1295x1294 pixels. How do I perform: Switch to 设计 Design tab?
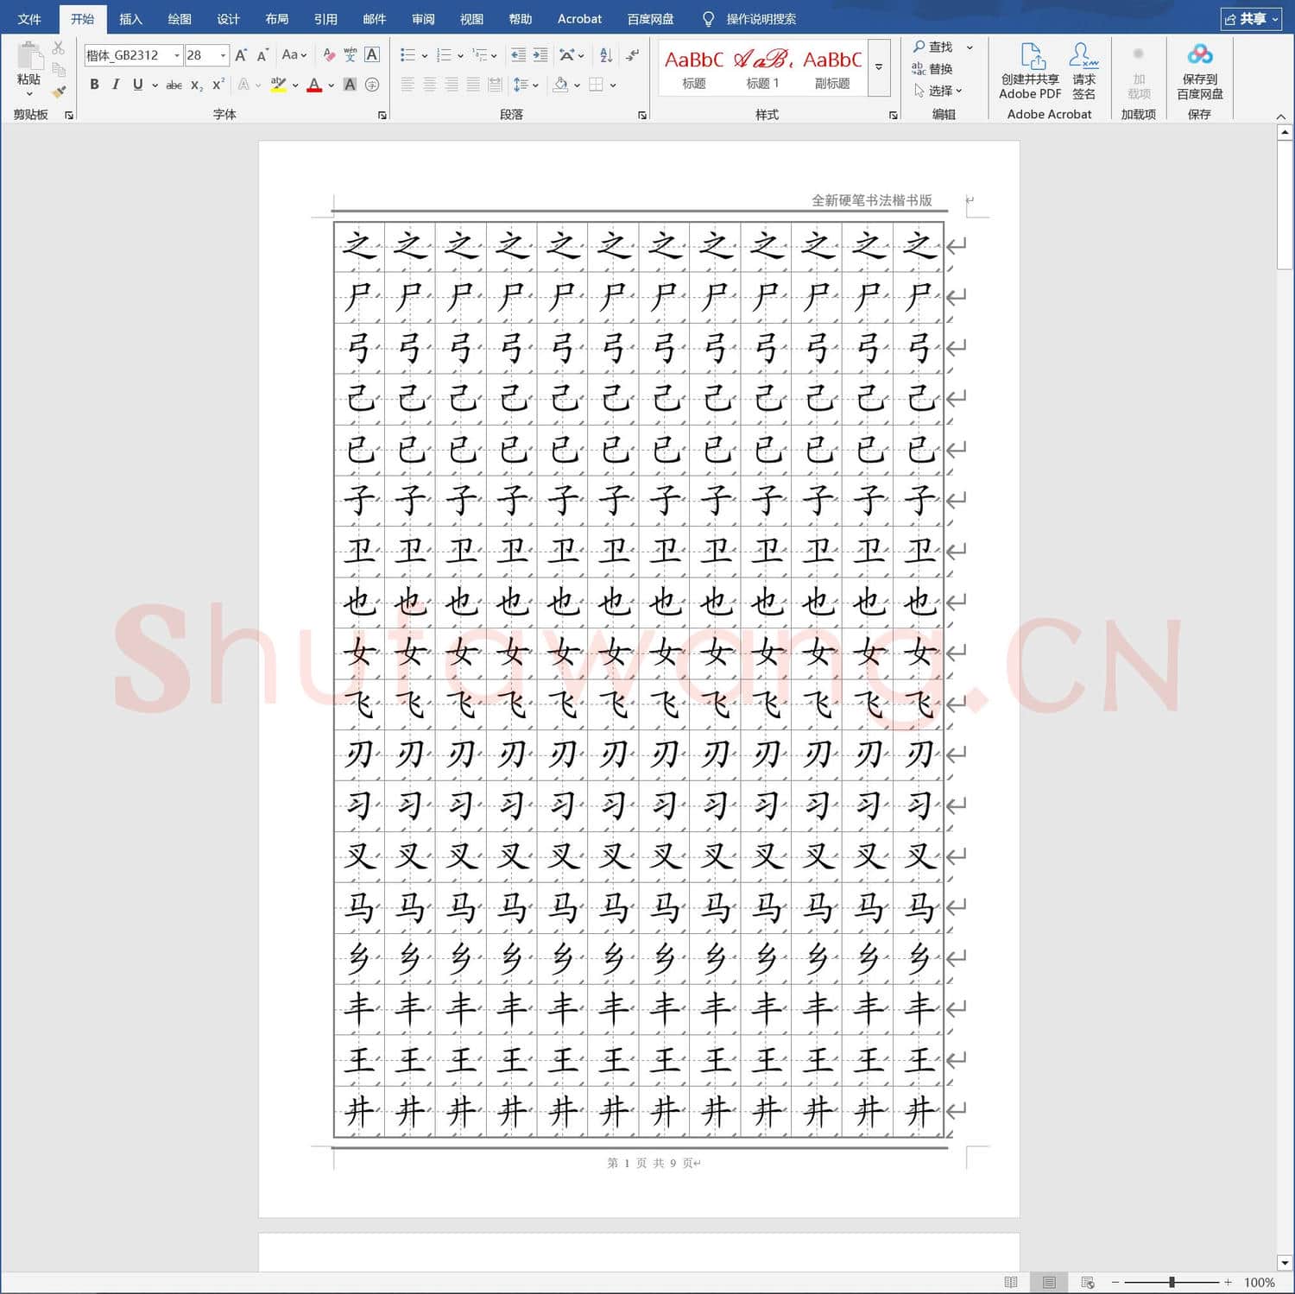(228, 19)
